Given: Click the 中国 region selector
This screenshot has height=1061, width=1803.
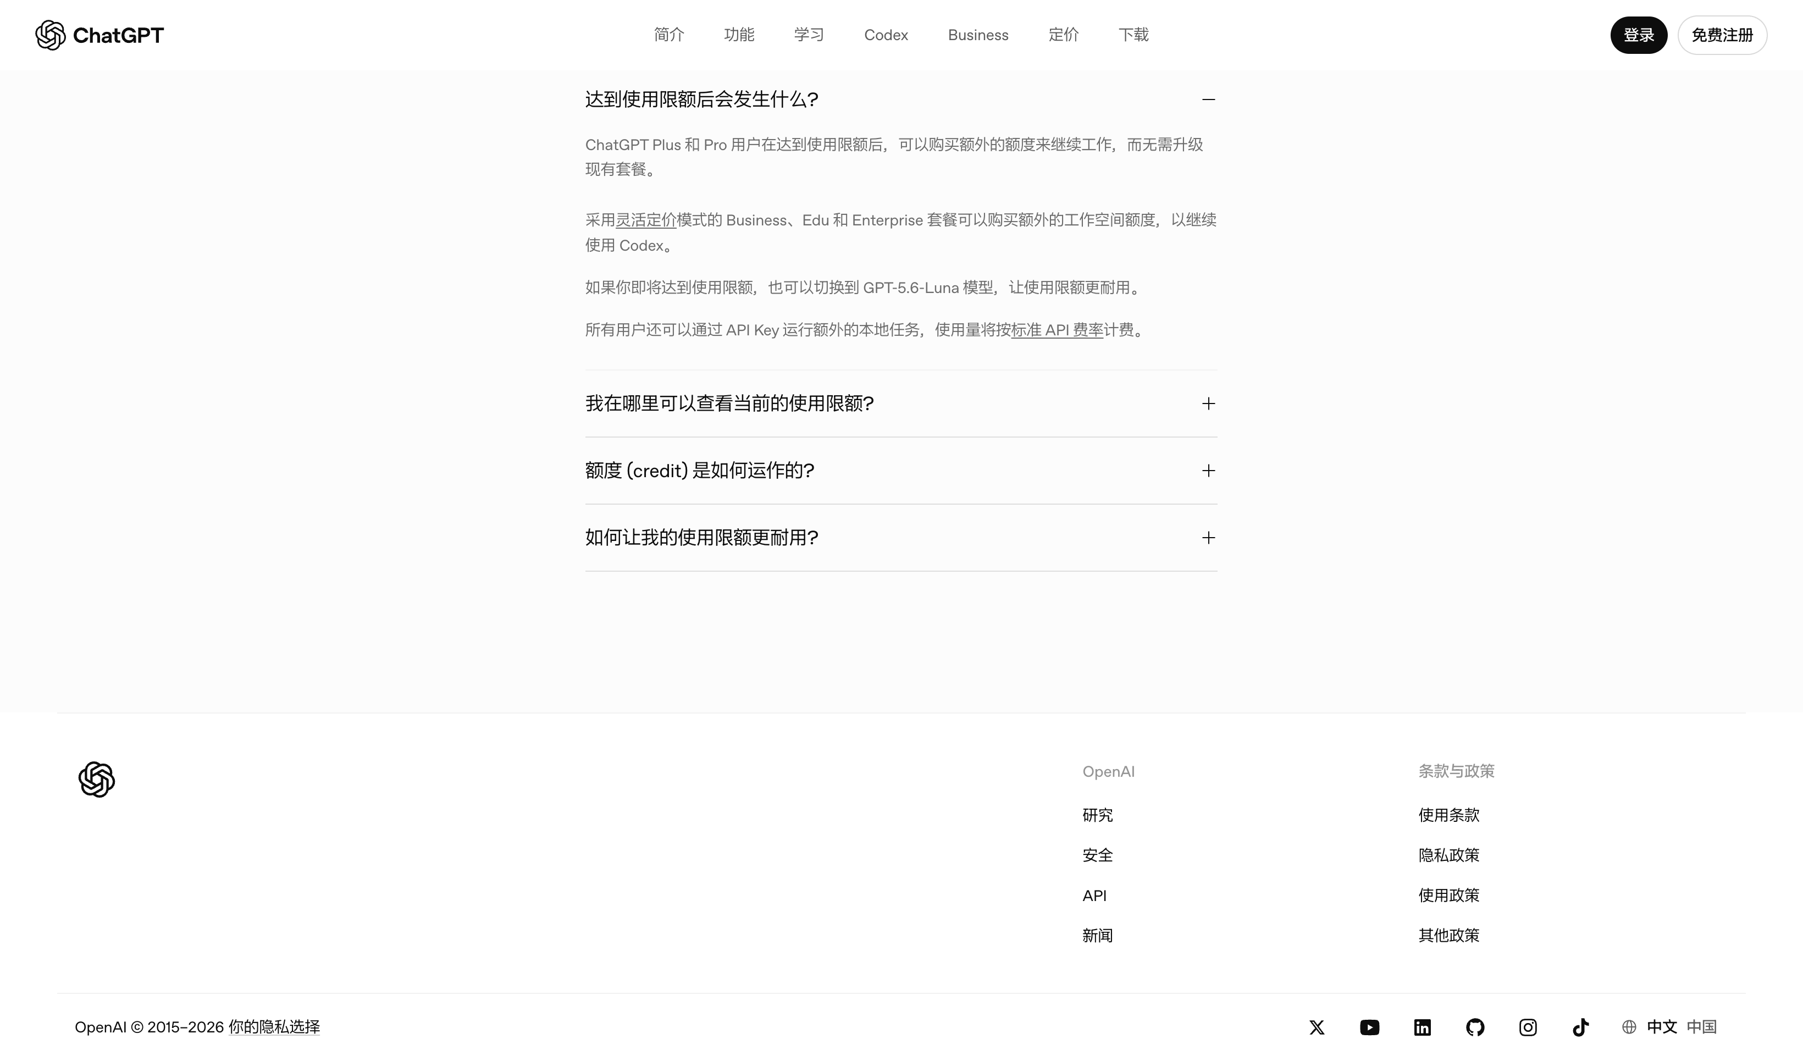Looking at the screenshot, I should 1701,1027.
